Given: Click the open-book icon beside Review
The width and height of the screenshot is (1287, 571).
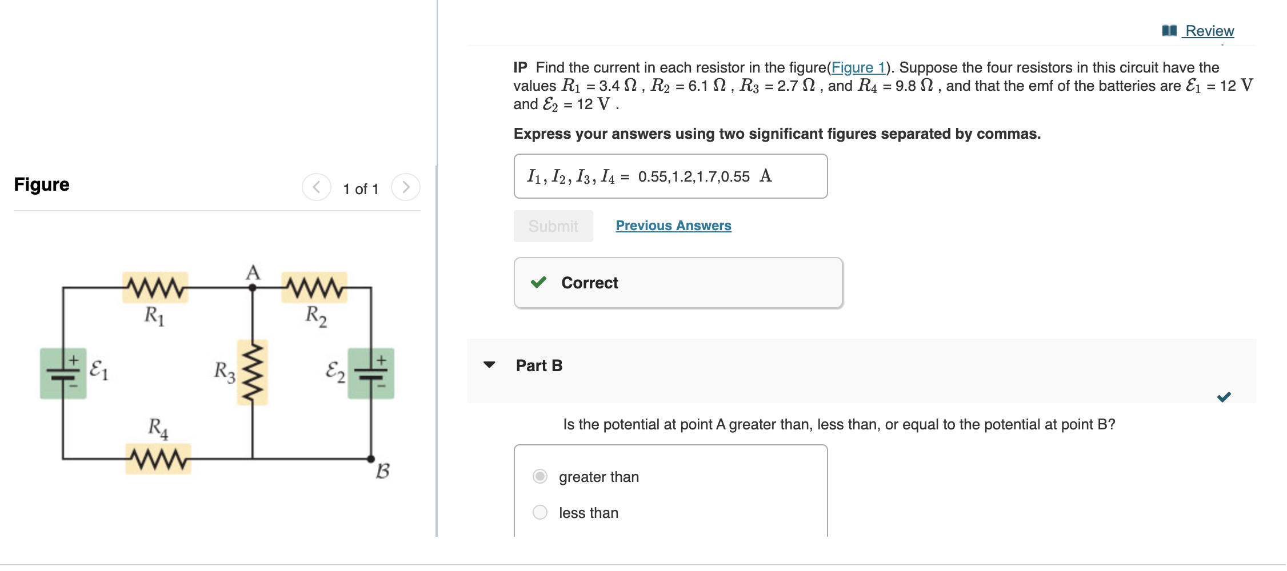Looking at the screenshot, I should coord(1170,31).
